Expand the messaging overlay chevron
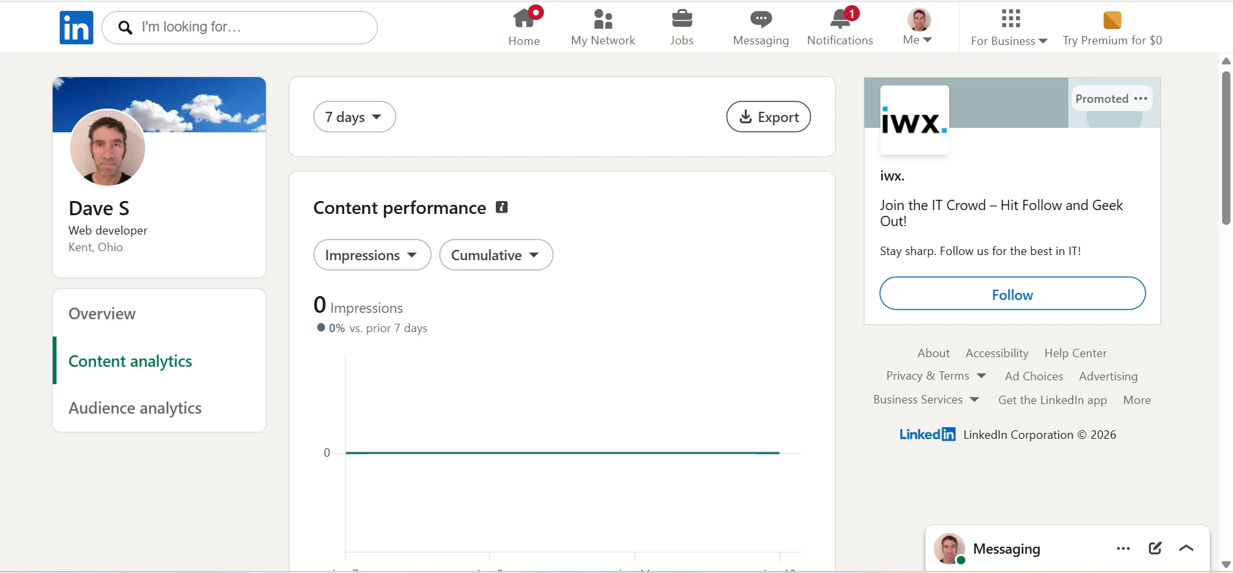Viewport: 1233px width, 573px height. click(1187, 548)
